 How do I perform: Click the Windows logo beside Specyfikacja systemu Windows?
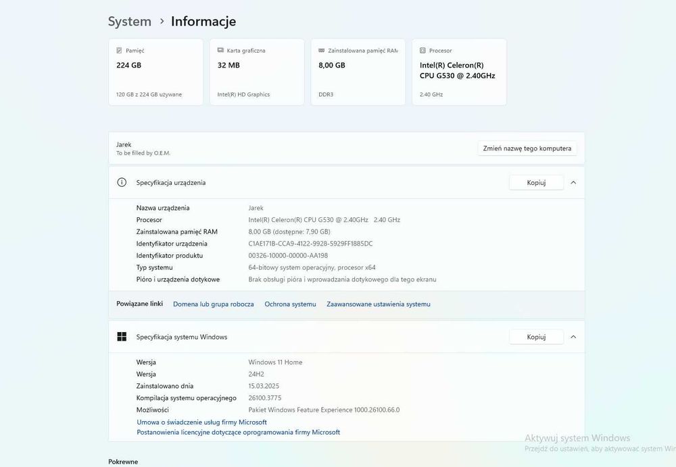[122, 337]
